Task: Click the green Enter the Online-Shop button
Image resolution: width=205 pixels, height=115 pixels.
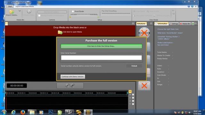Action: coord(101,46)
